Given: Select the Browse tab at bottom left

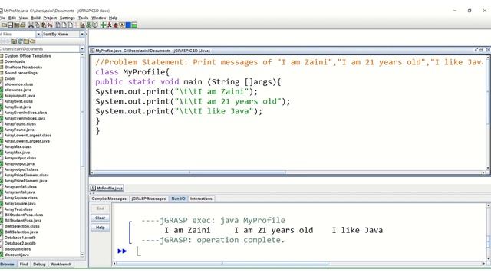Looking at the screenshot, I should click(x=8, y=264).
